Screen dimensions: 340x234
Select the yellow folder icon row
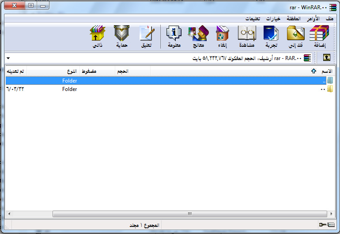330,89
